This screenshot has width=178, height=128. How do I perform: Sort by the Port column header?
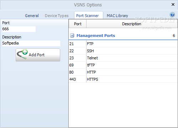[78, 24]
